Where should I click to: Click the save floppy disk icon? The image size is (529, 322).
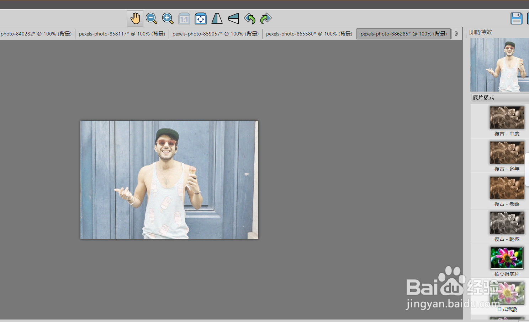tap(516, 18)
